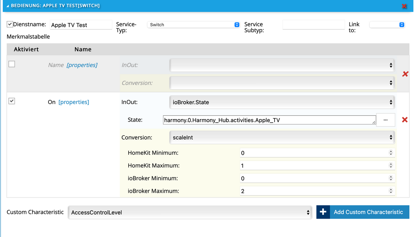Toggle the Dienstname checkbox
Image resolution: width=415 pixels, height=237 pixels.
(x=10, y=25)
